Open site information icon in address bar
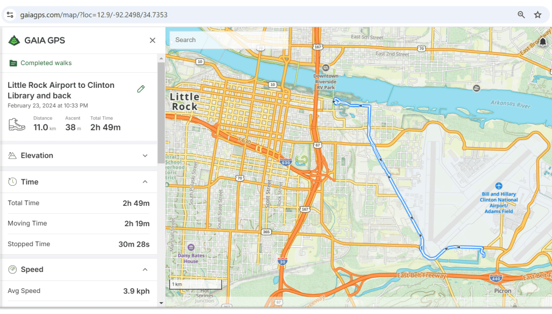This screenshot has width=552, height=314. pyautogui.click(x=10, y=15)
